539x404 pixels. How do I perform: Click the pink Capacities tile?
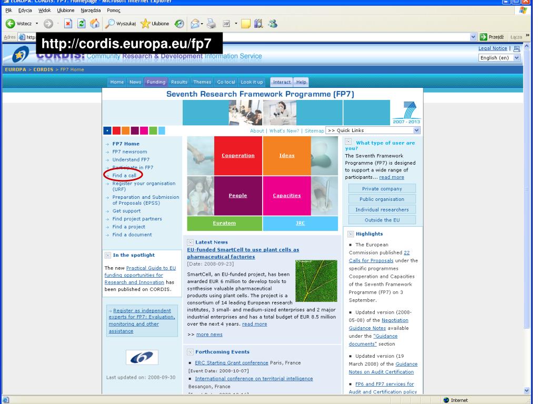point(287,196)
